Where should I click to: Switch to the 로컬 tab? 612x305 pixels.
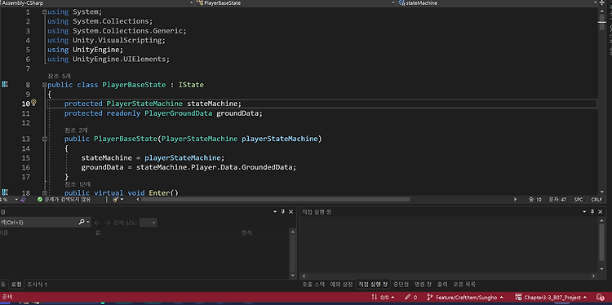(x=16, y=285)
